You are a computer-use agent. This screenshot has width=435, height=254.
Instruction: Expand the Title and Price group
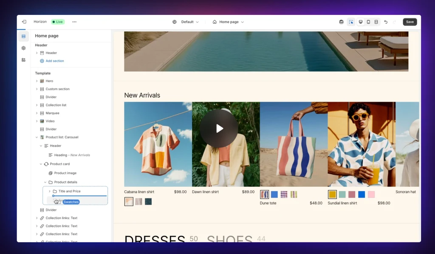pyautogui.click(x=50, y=192)
